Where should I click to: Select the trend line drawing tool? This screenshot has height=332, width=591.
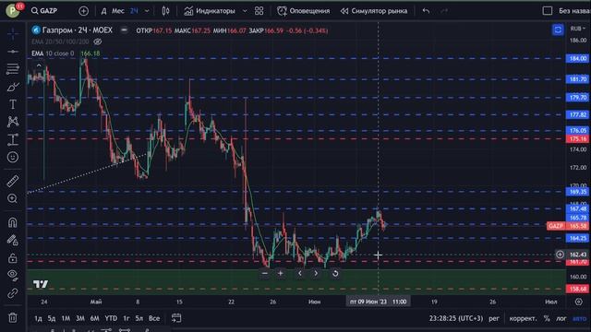13,52
